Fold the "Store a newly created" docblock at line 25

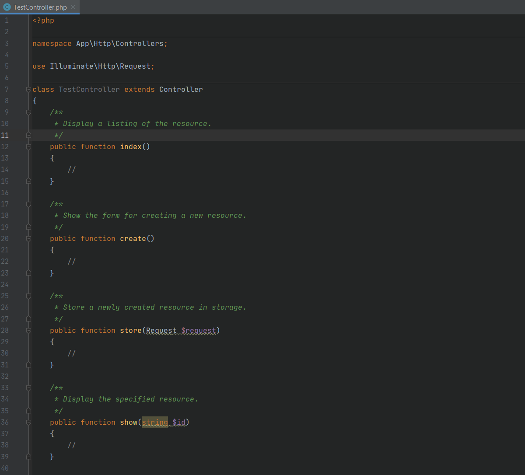(28, 296)
